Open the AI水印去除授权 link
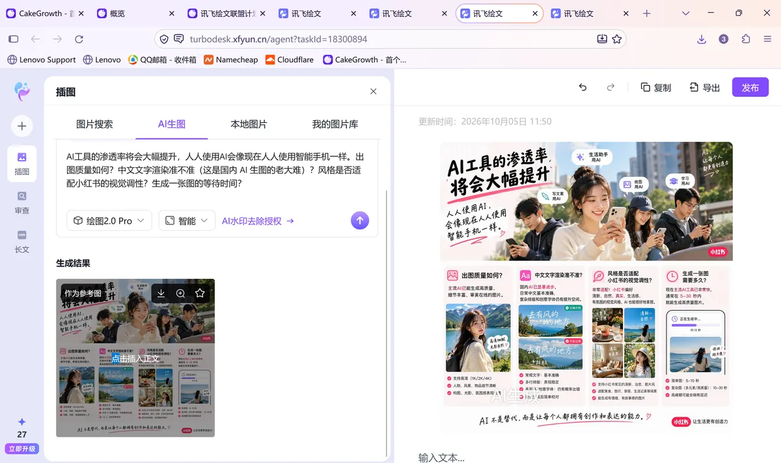This screenshot has height=463, width=781. (258, 221)
